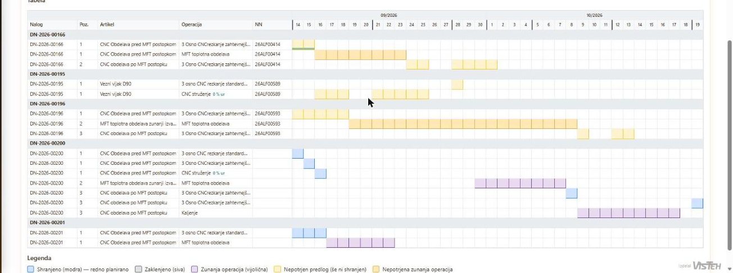Click 26ALF00589 in the CNC struženje row

coord(268,94)
